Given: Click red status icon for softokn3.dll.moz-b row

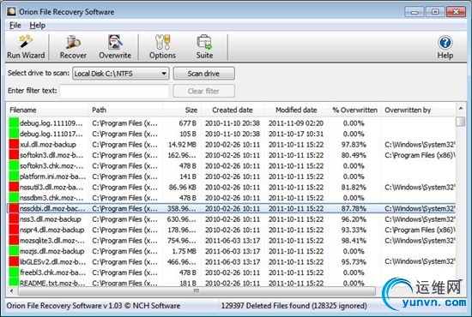Looking at the screenshot, I should pos(14,155).
